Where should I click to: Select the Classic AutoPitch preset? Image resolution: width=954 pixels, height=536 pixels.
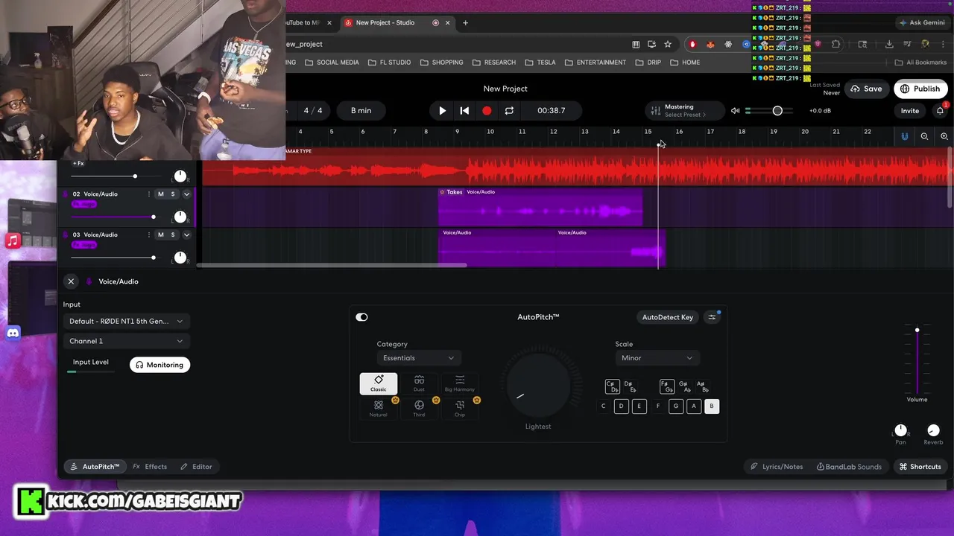tap(379, 383)
